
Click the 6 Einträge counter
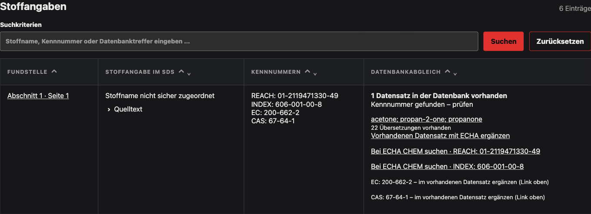pos(575,8)
